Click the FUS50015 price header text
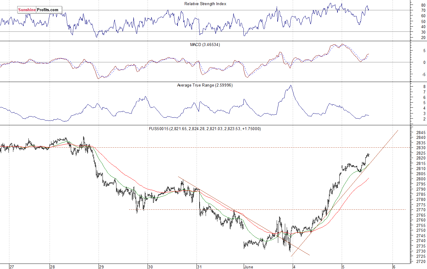This screenshot has height=269, width=427. (x=205, y=129)
